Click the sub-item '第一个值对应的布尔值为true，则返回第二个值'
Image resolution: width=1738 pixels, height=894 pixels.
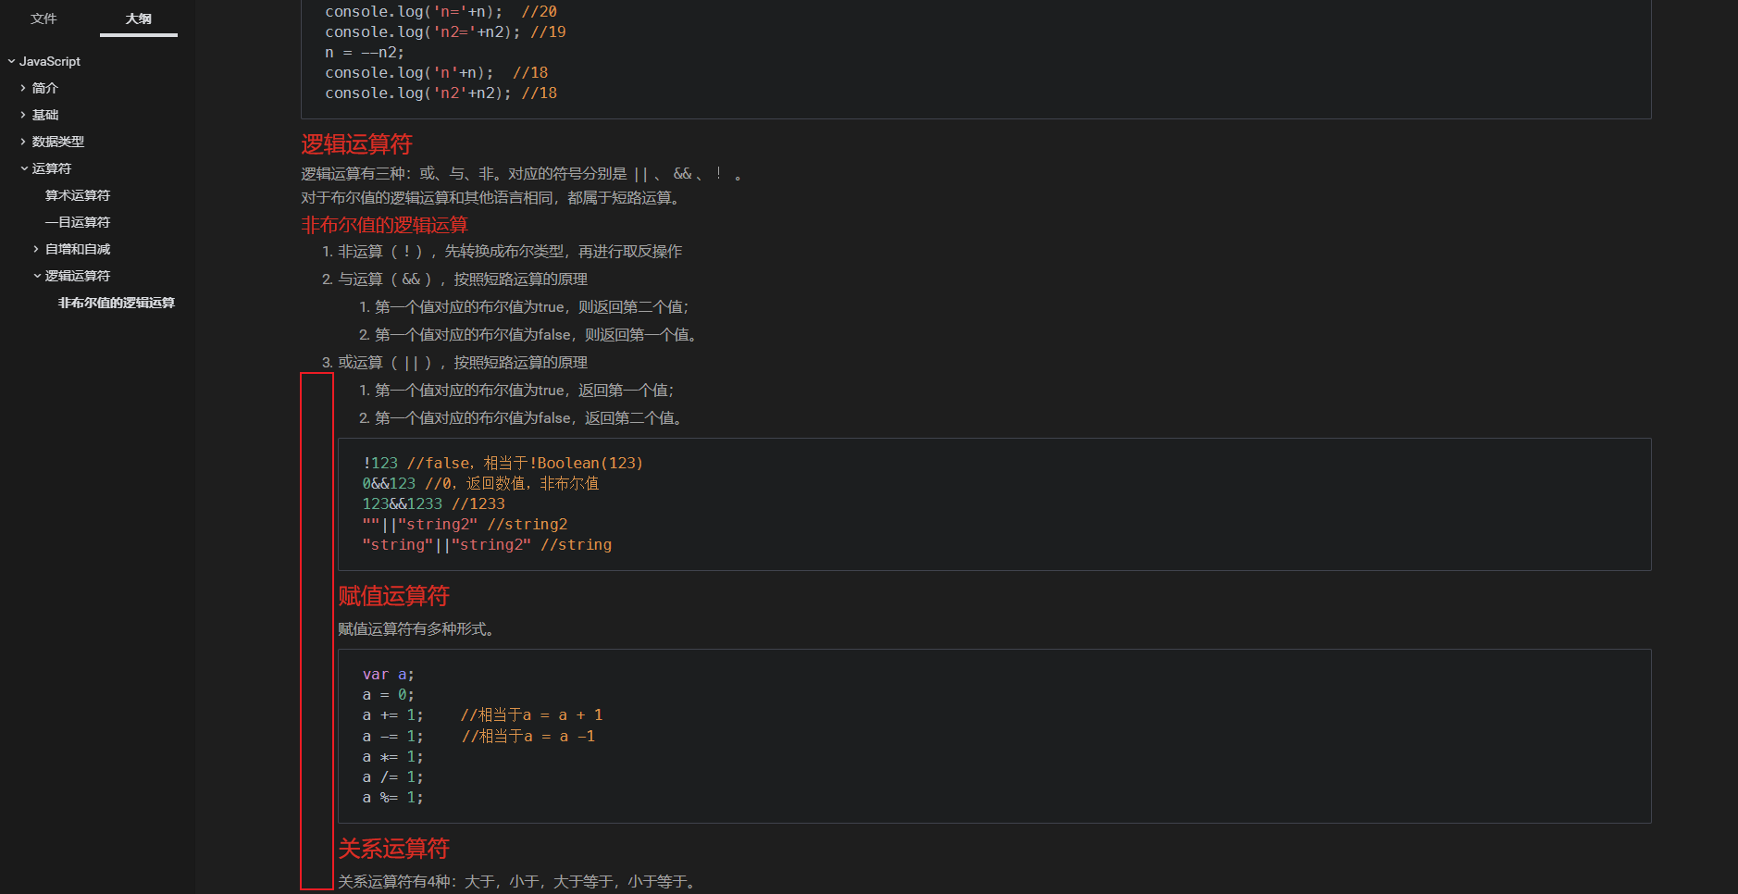(x=532, y=307)
